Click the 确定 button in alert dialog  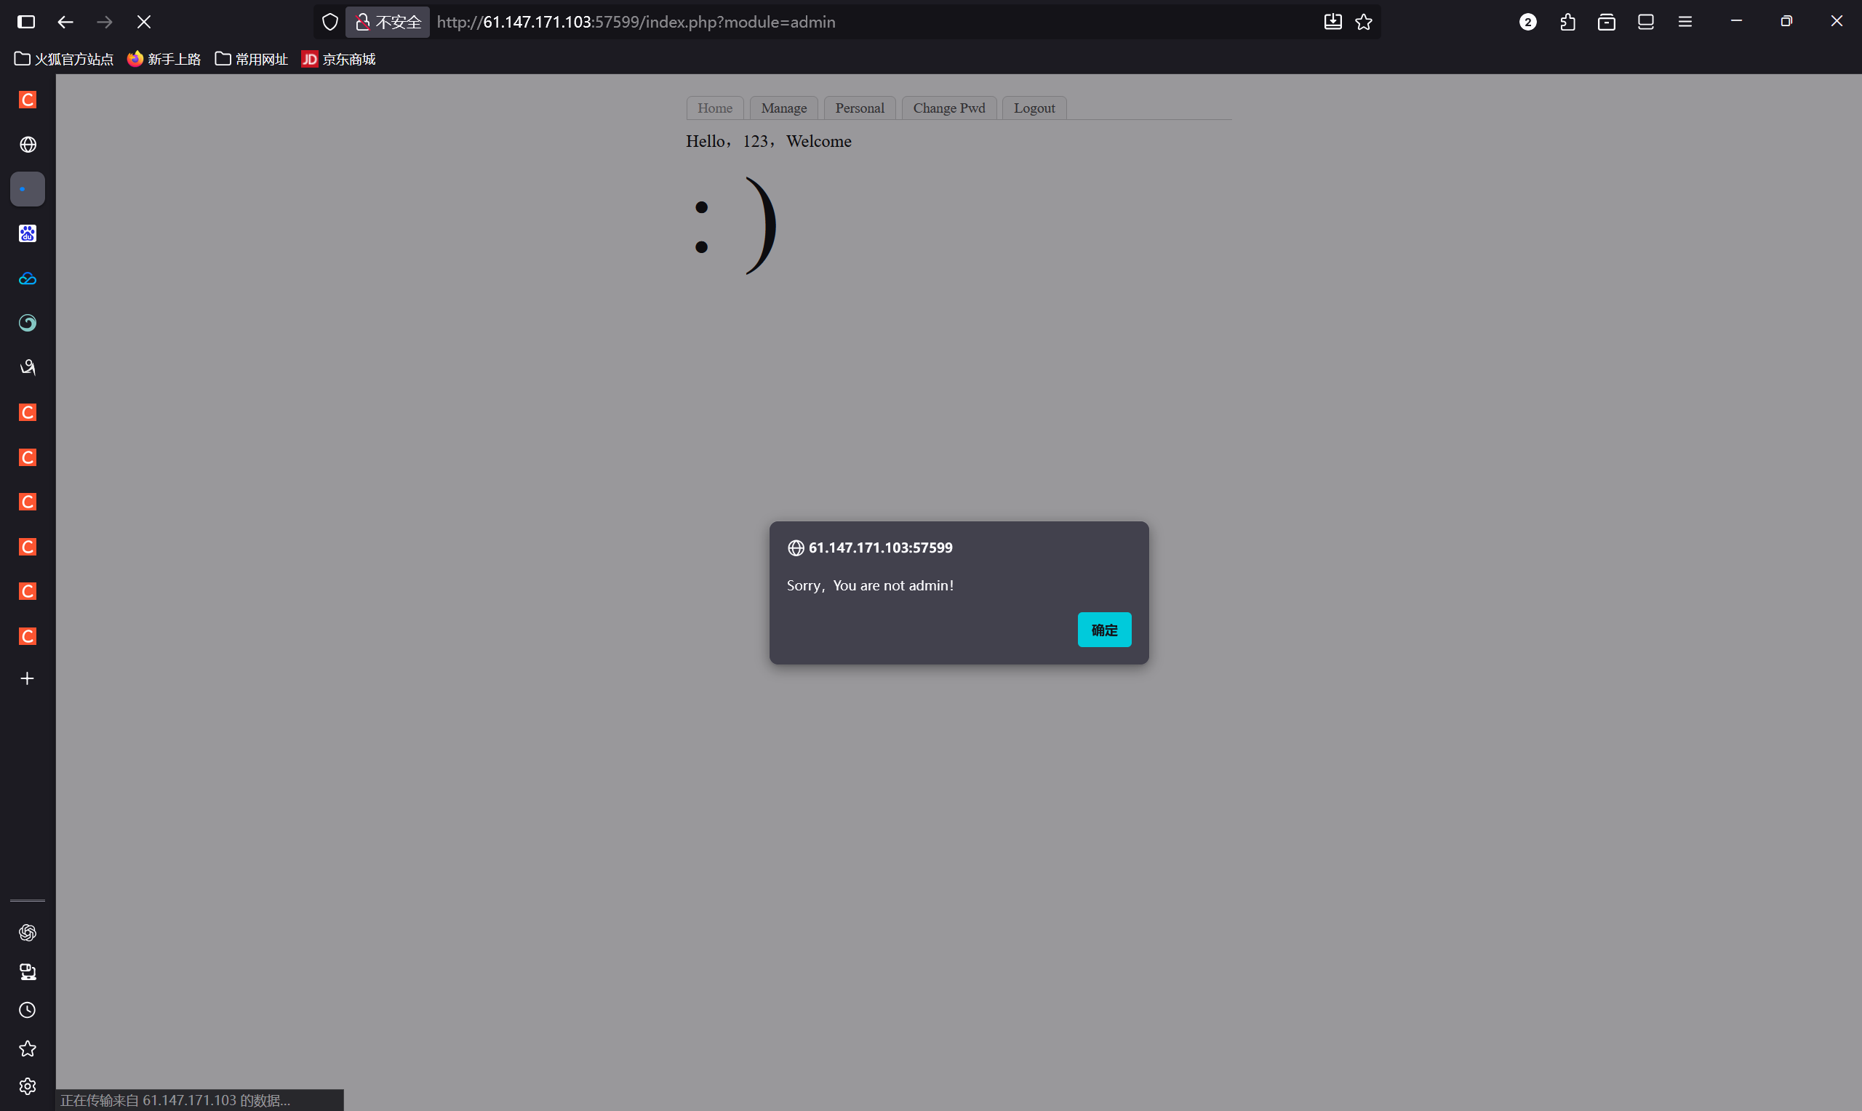click(1103, 630)
